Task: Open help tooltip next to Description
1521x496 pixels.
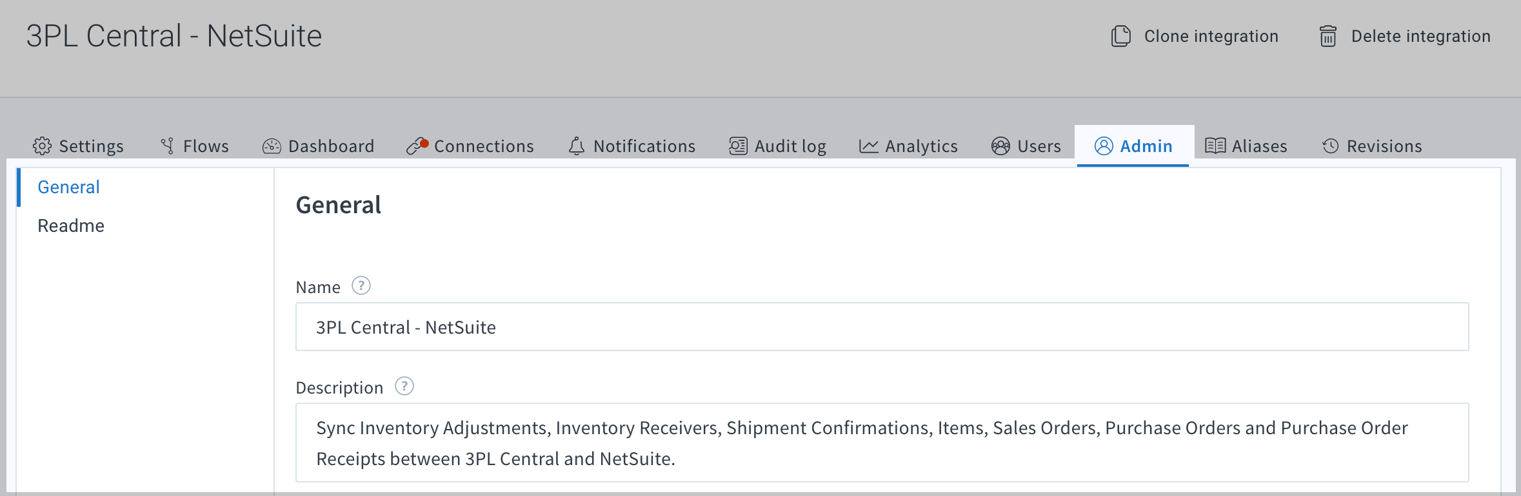Action: (404, 386)
